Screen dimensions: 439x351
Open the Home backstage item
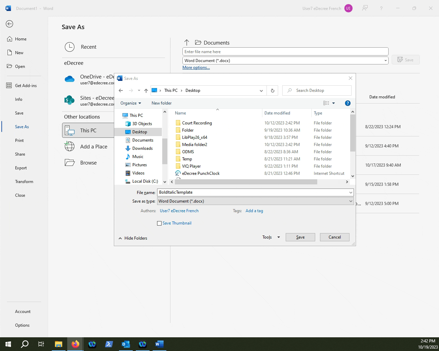[x=21, y=39]
